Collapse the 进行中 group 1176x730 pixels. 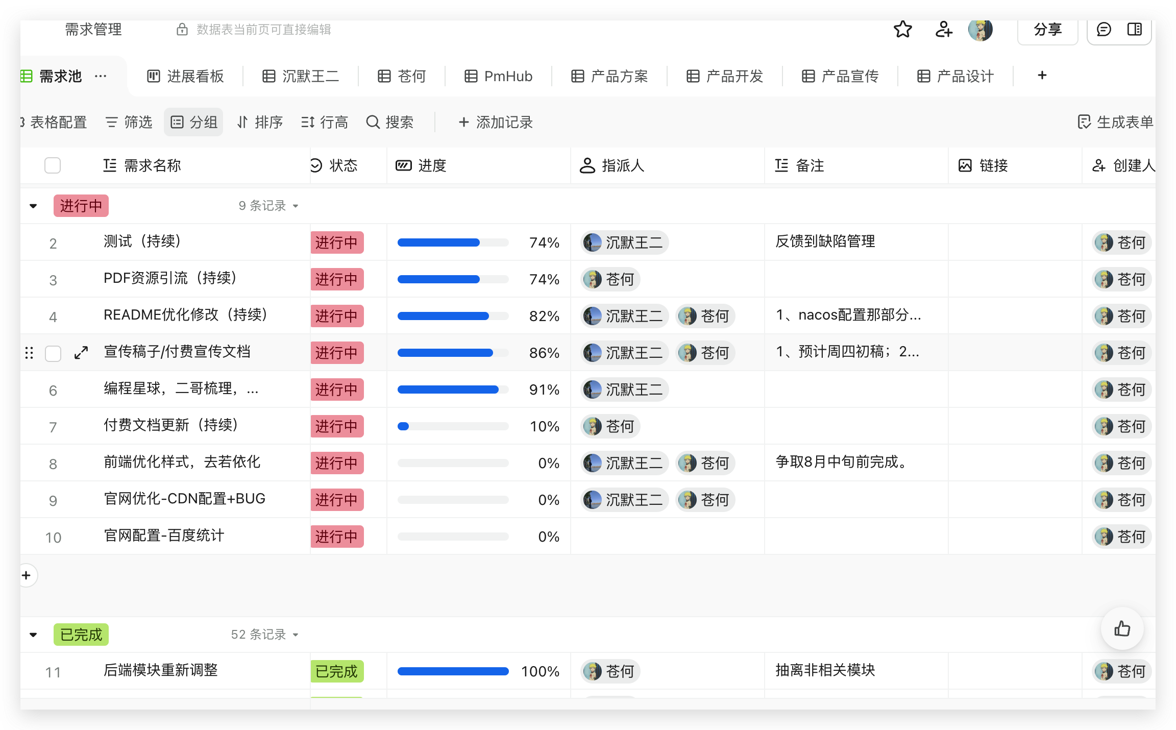pyautogui.click(x=33, y=206)
